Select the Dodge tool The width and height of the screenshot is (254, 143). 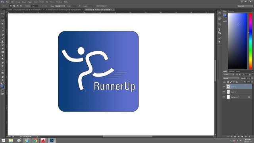tap(2, 59)
